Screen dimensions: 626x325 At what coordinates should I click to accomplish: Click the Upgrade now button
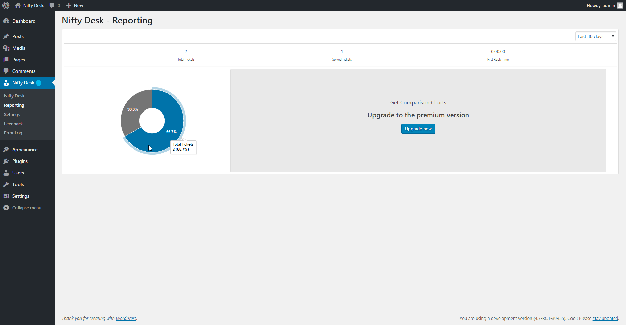tap(418, 129)
